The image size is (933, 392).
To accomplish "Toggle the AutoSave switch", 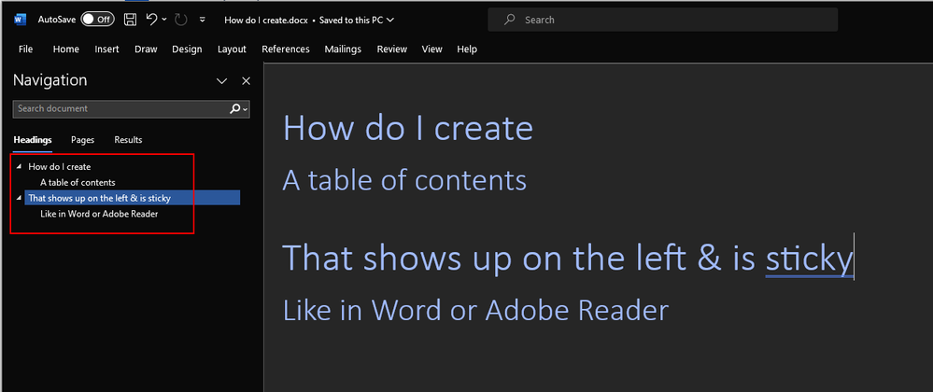I will click(97, 20).
